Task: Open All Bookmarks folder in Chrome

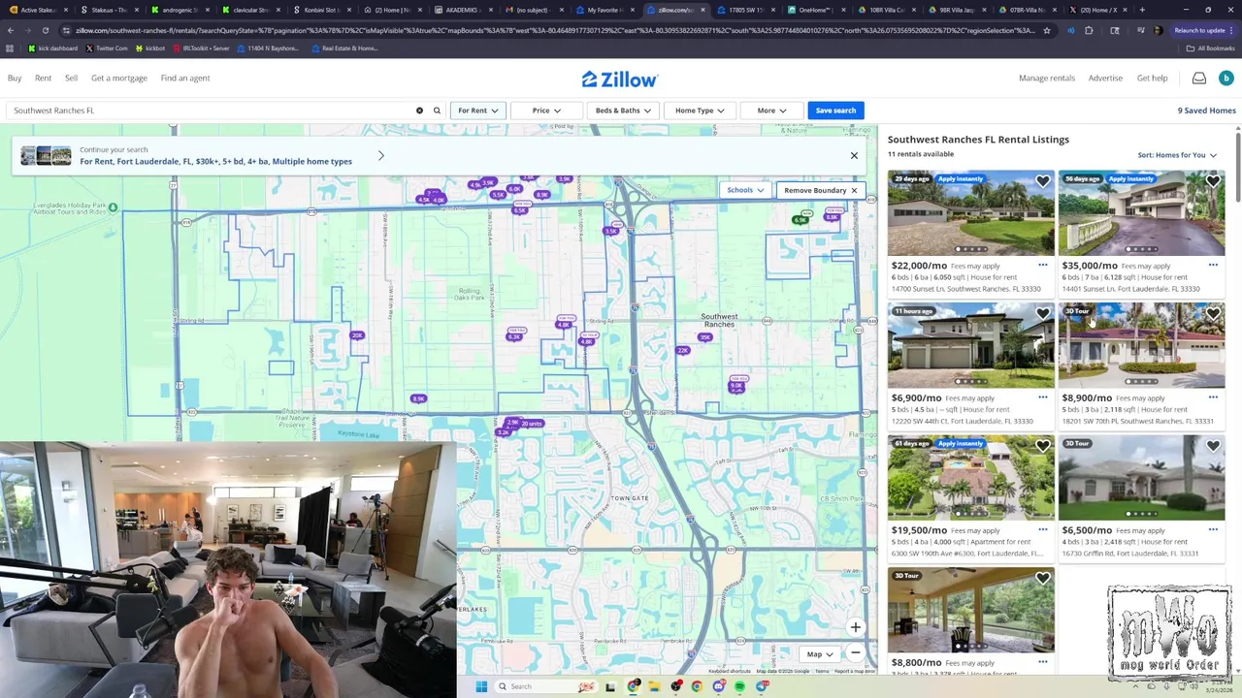Action: (x=1210, y=48)
